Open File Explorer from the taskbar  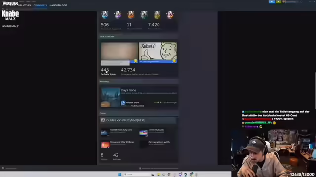158,174
